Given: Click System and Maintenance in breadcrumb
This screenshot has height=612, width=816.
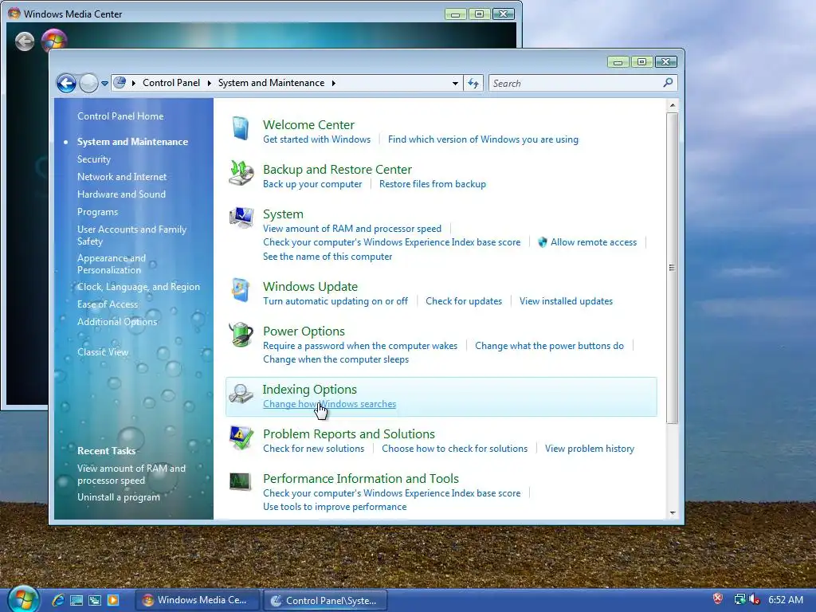Looking at the screenshot, I should point(271,83).
